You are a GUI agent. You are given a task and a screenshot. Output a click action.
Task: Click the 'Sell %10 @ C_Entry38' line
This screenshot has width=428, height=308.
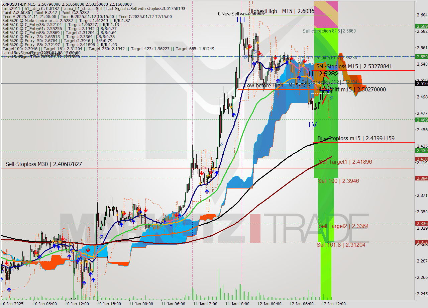pyautogui.click(x=61, y=24)
